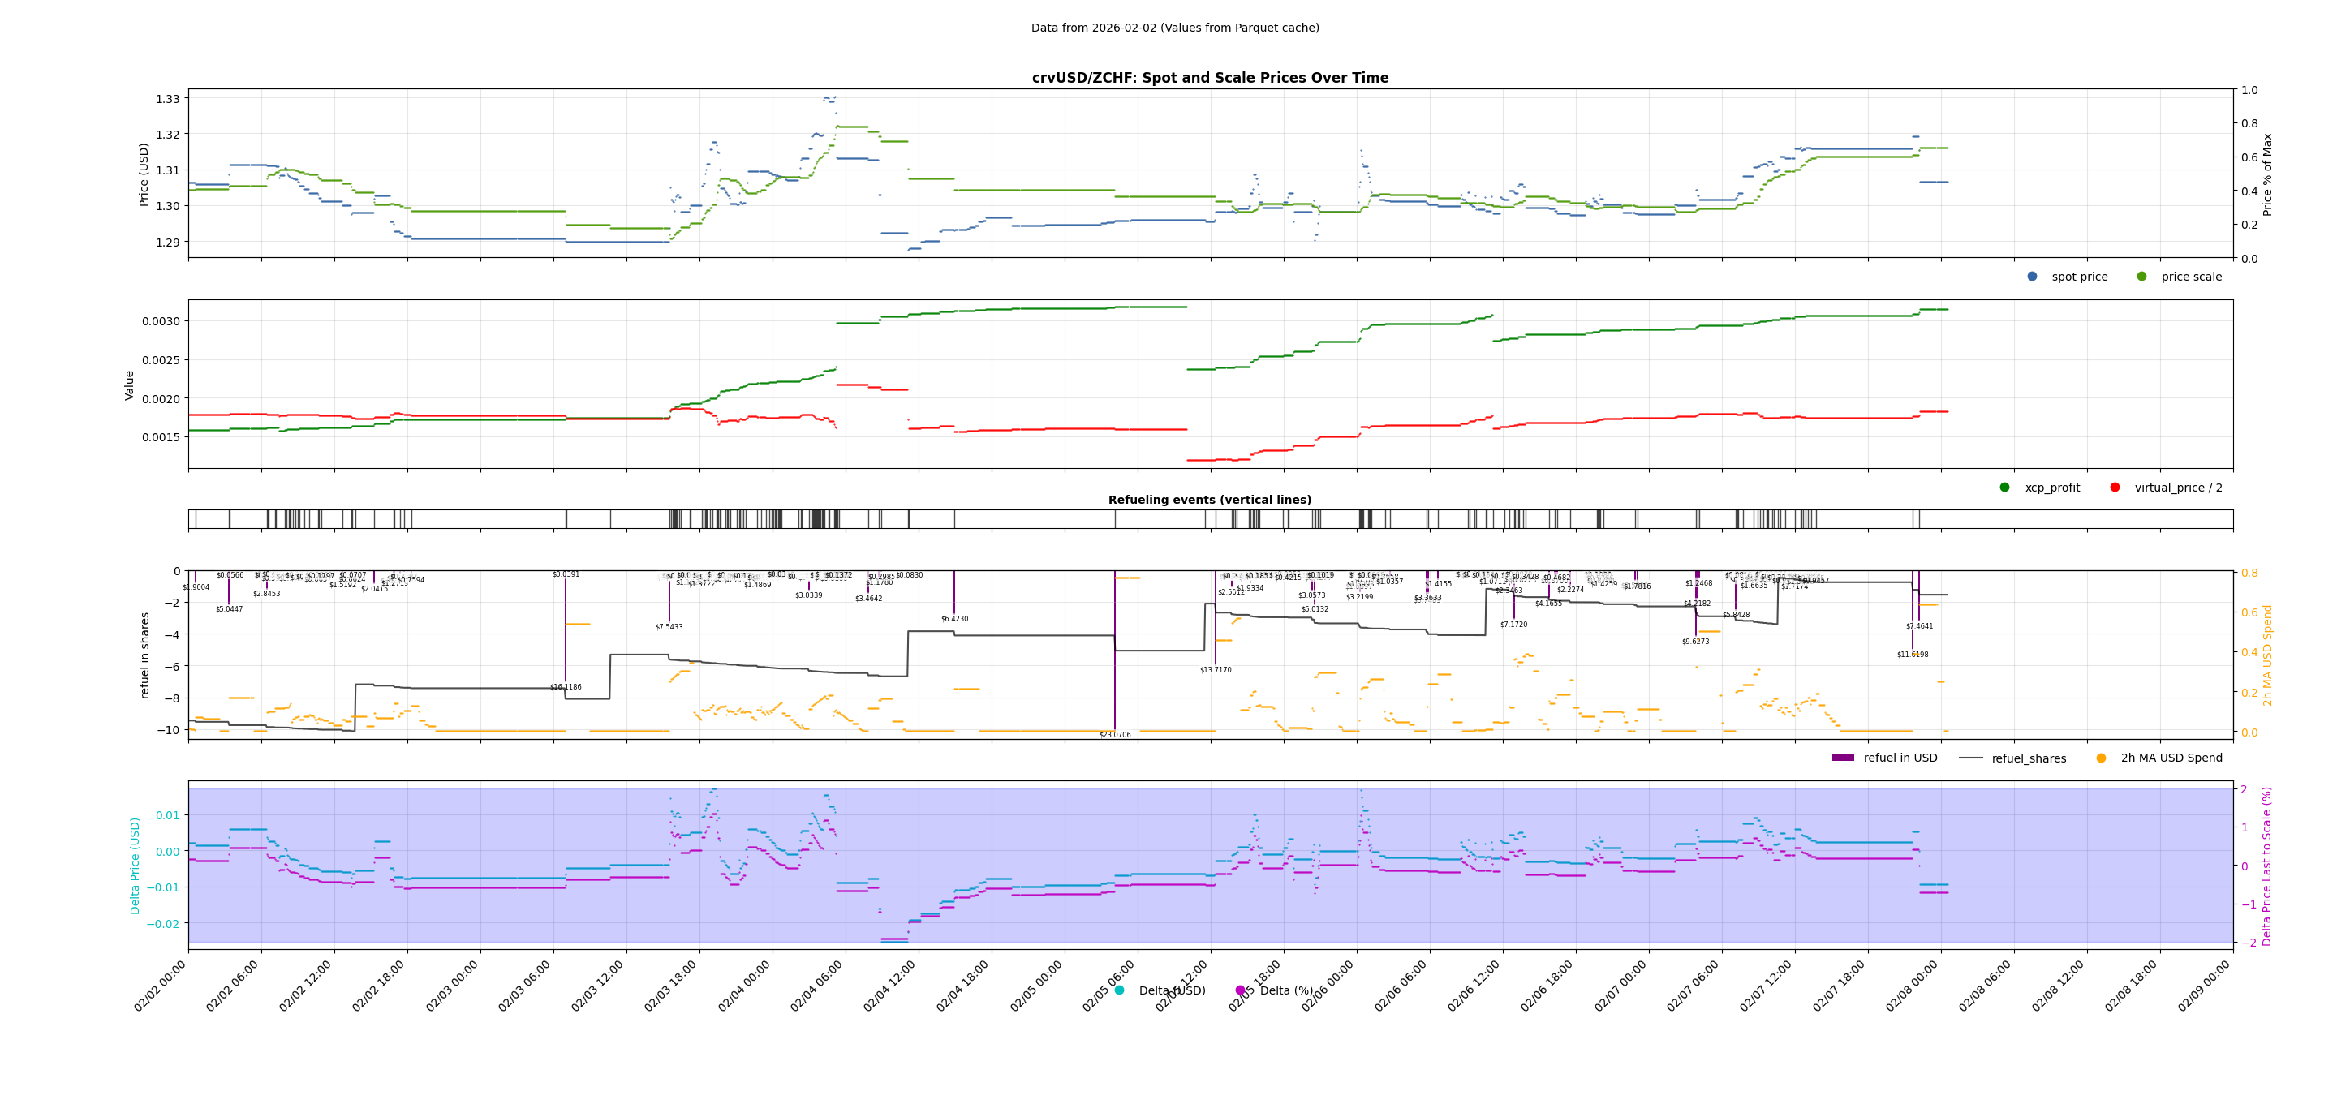Click the $23.0706 refuel annotation
The width and height of the screenshot is (2350, 1117).
[1115, 735]
